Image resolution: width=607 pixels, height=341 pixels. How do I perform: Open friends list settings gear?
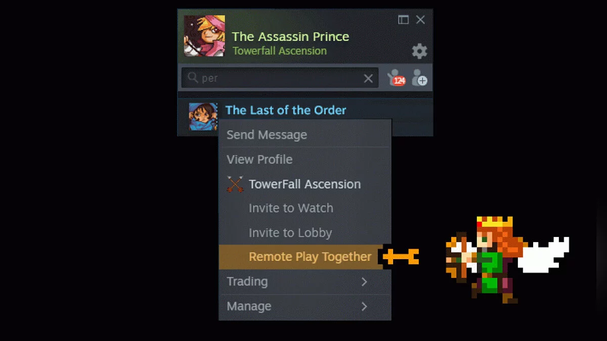[419, 51]
